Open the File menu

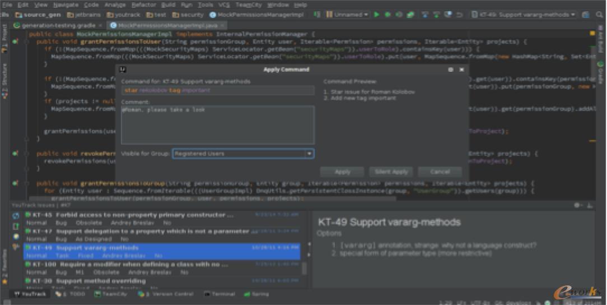point(7,5)
